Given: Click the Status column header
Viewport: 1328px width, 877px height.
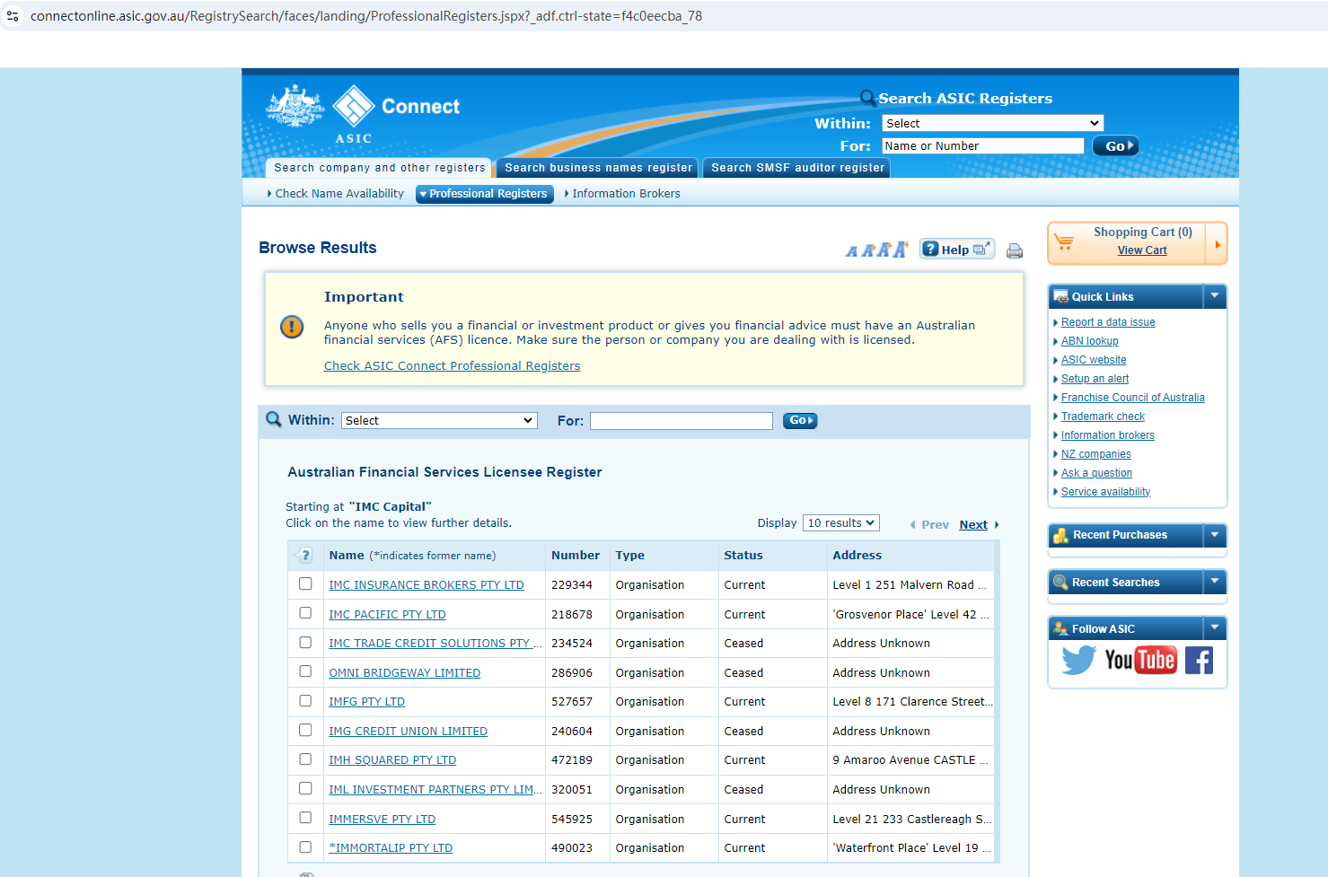Looking at the screenshot, I should point(743,556).
